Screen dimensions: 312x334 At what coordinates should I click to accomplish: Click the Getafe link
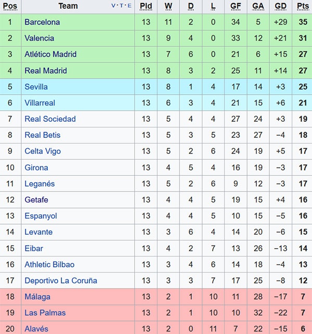coord(36,200)
